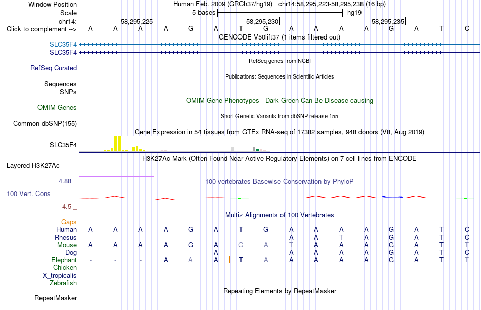Click the SLC35F4 label beside GTEx expression chart
481x310 pixels.
tap(63, 145)
